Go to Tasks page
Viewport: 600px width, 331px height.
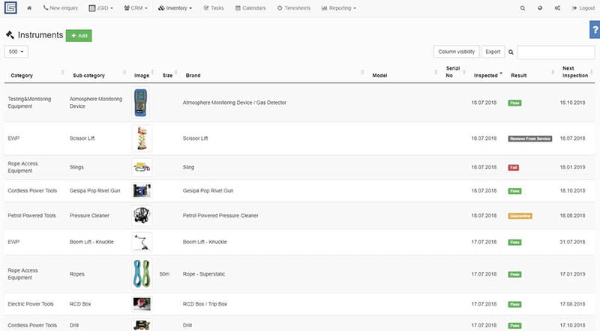coord(213,8)
